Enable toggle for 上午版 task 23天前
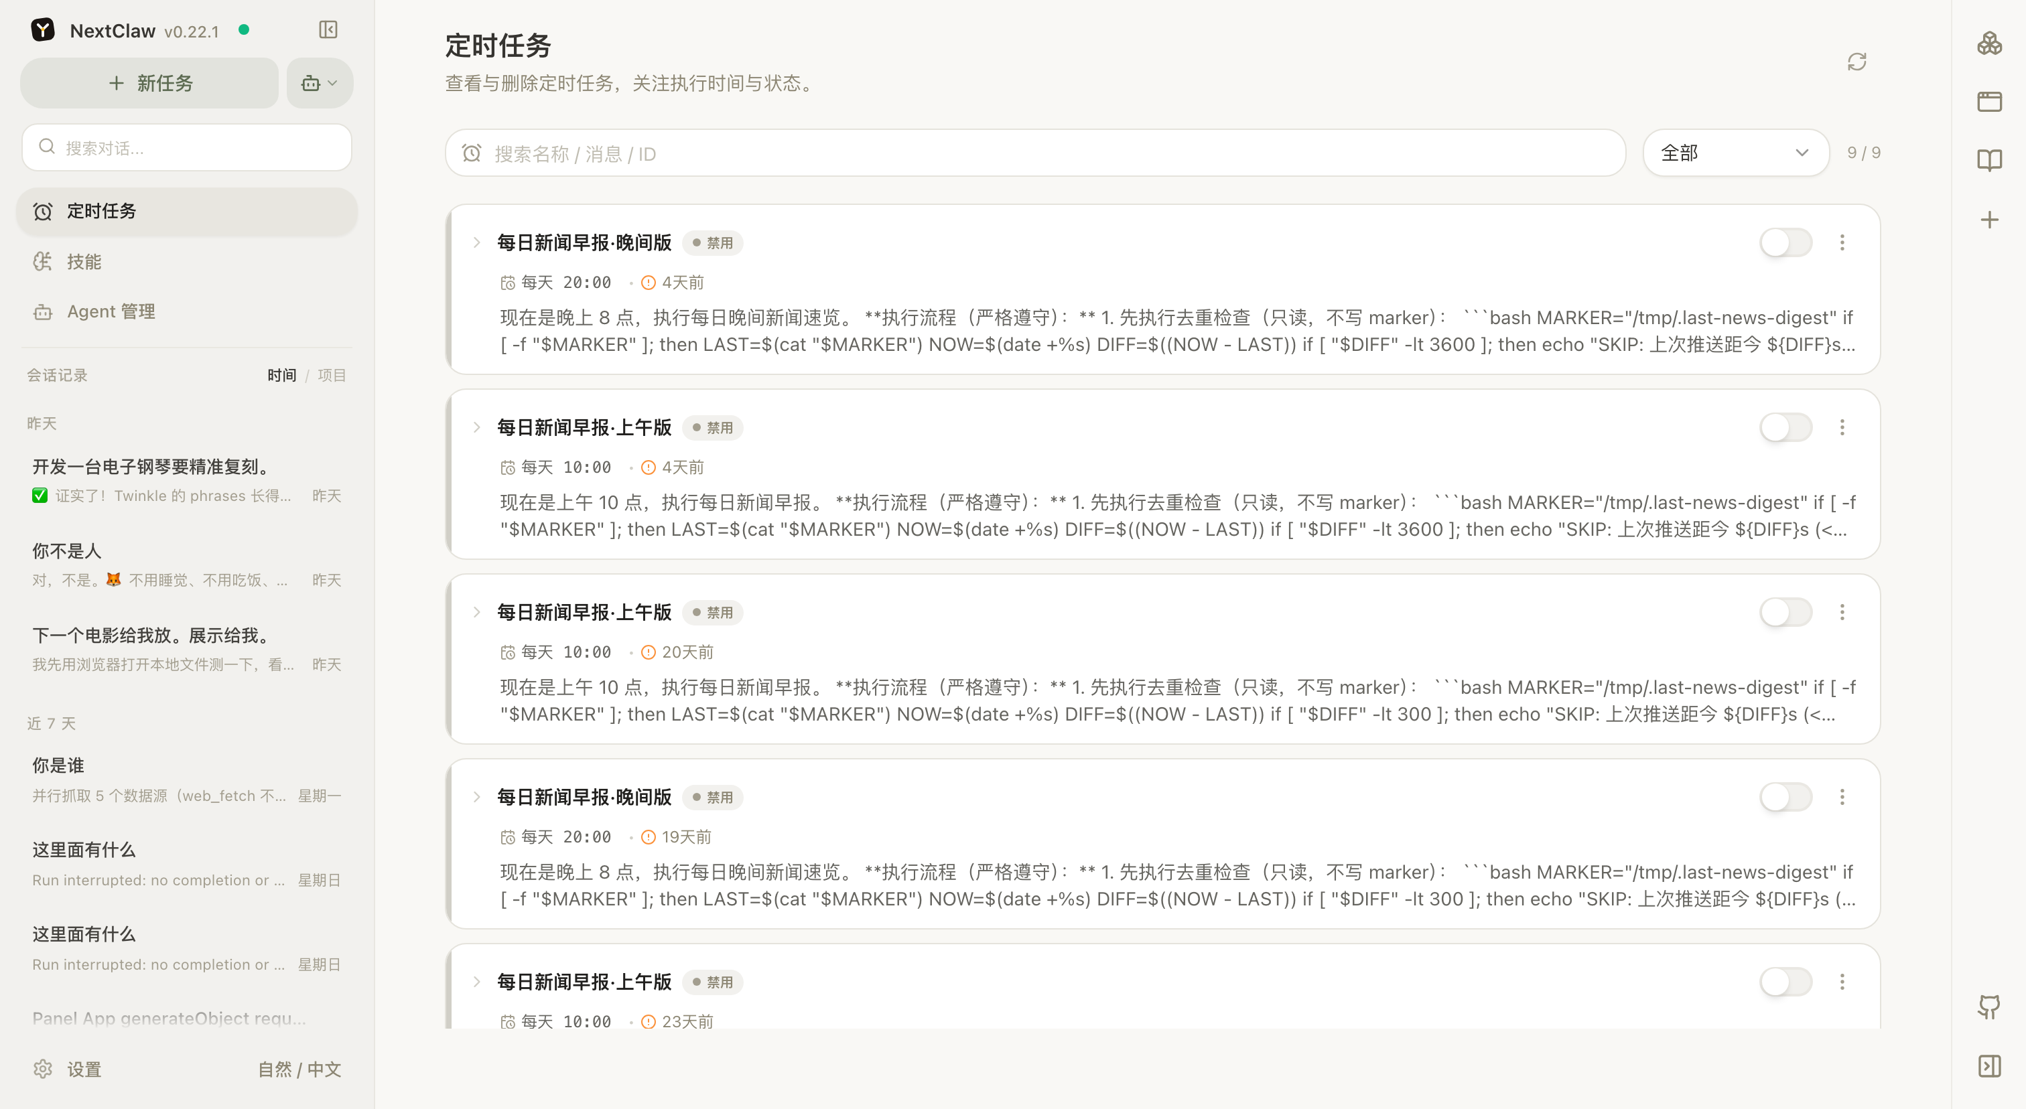 coord(1785,981)
